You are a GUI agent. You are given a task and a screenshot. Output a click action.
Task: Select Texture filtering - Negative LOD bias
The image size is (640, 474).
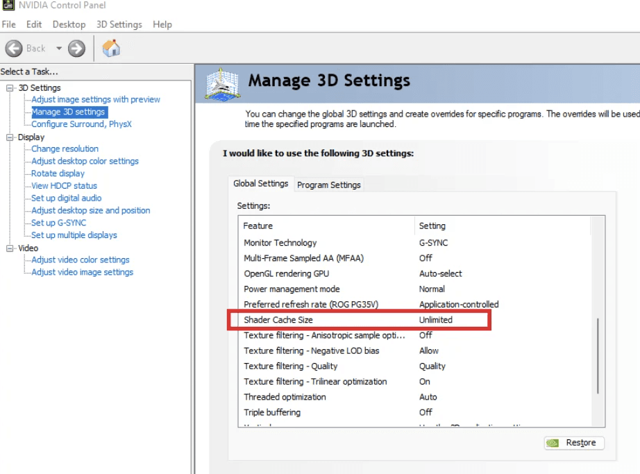414,350
